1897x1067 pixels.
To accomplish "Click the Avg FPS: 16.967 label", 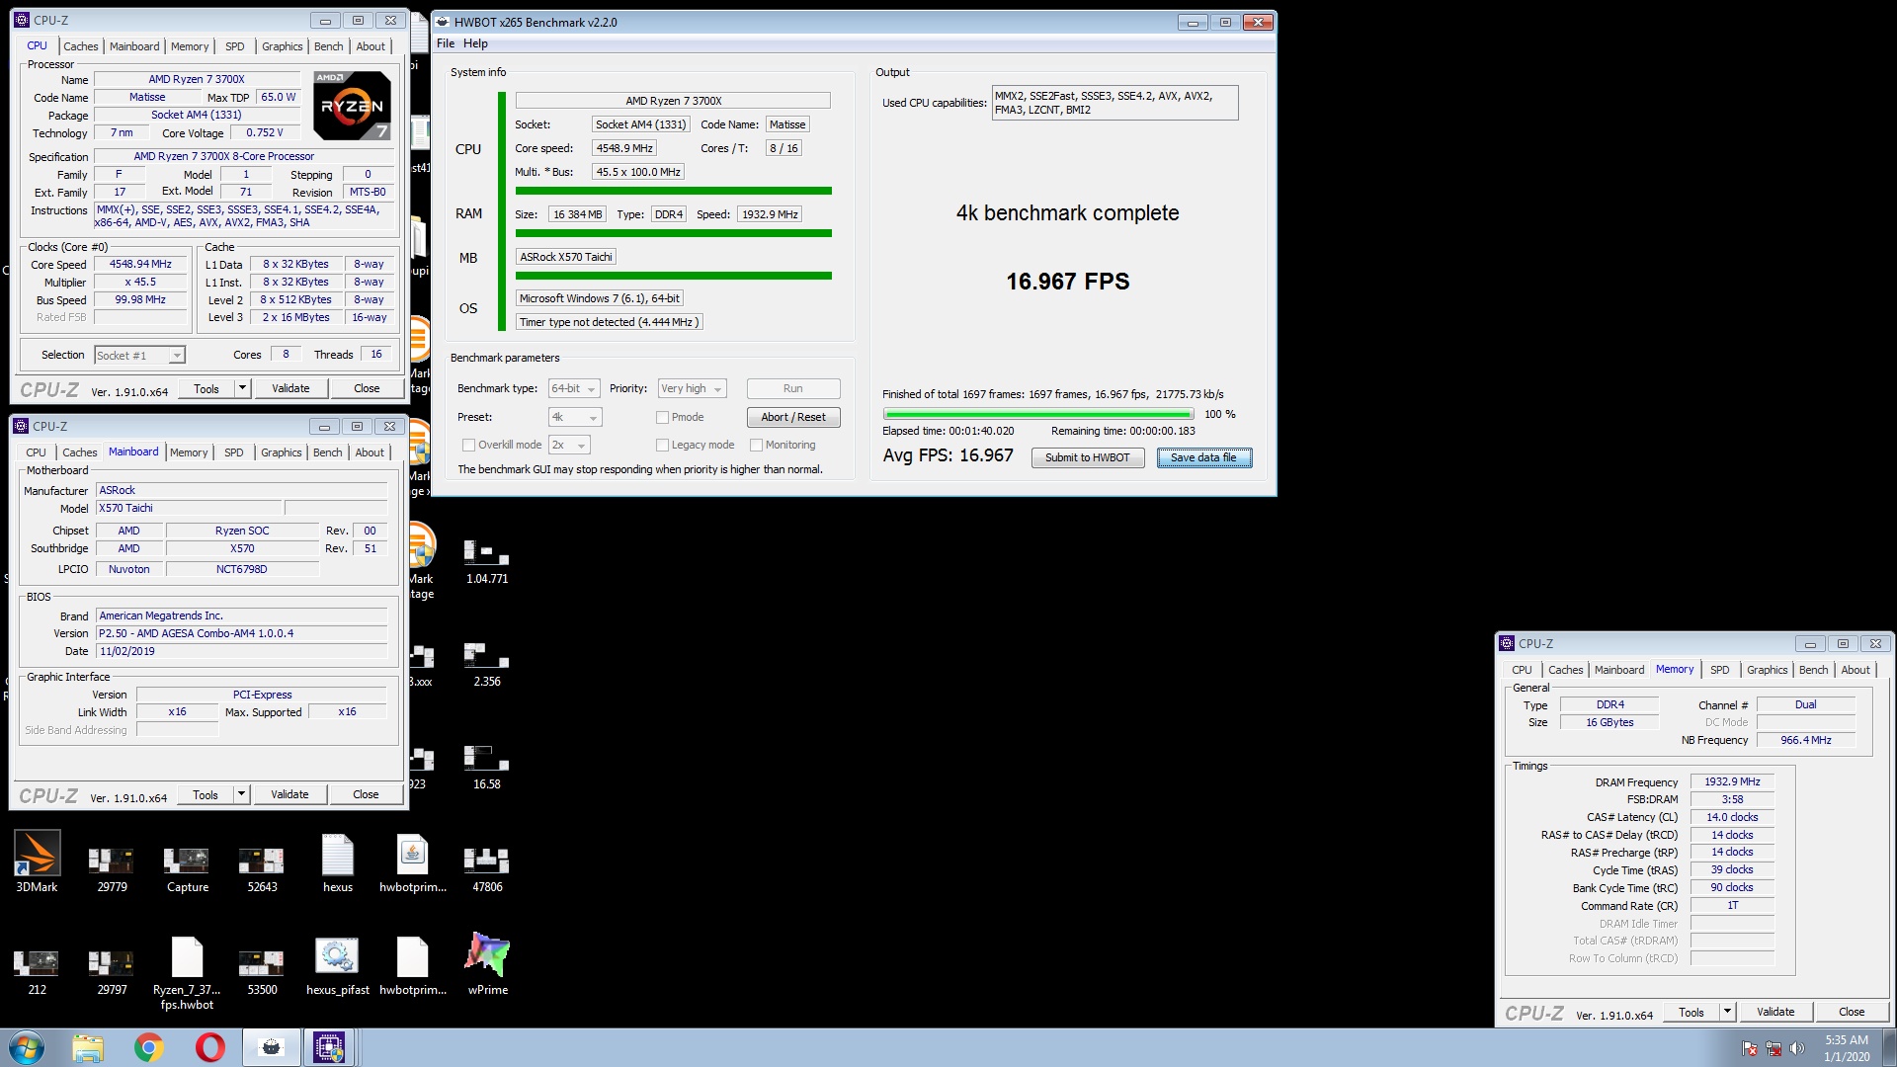I will 948,455.
